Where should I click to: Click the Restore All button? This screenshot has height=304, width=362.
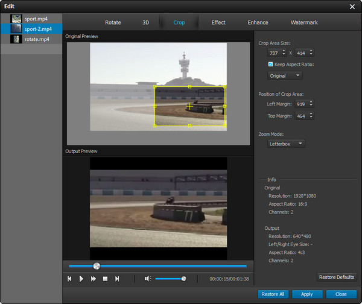click(x=273, y=294)
